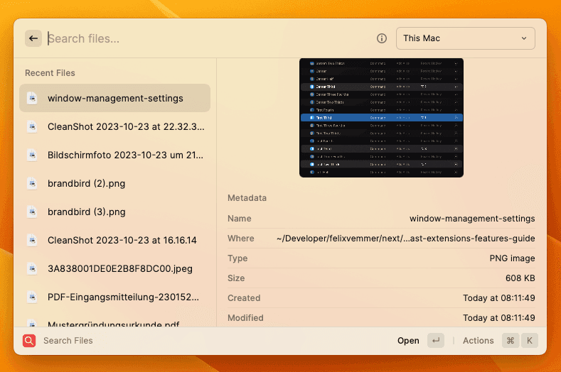Select the Mustergründungsurkunde.pdf entry

coord(113,323)
